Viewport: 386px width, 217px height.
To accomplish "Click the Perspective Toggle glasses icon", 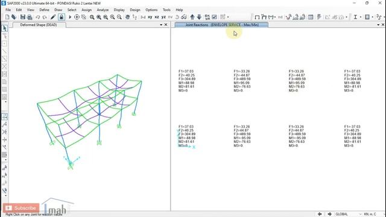I will point(183,17).
